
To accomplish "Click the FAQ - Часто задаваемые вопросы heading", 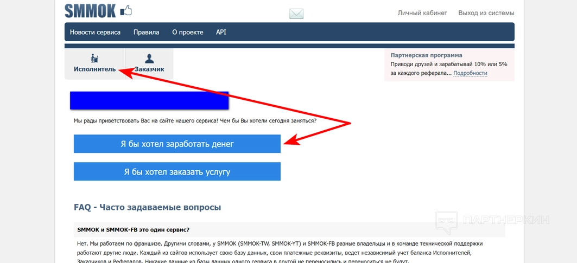I will coord(148,207).
